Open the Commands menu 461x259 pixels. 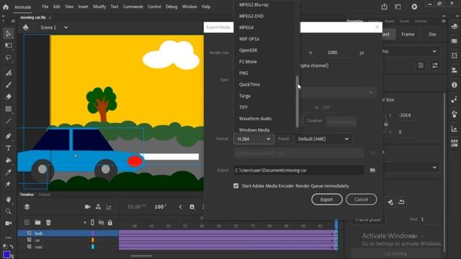click(133, 6)
